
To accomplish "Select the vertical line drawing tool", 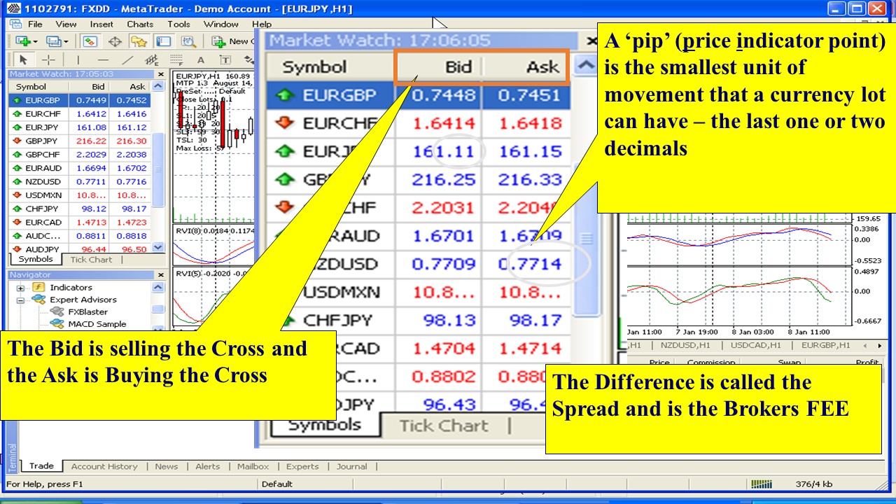I will [x=78, y=60].
